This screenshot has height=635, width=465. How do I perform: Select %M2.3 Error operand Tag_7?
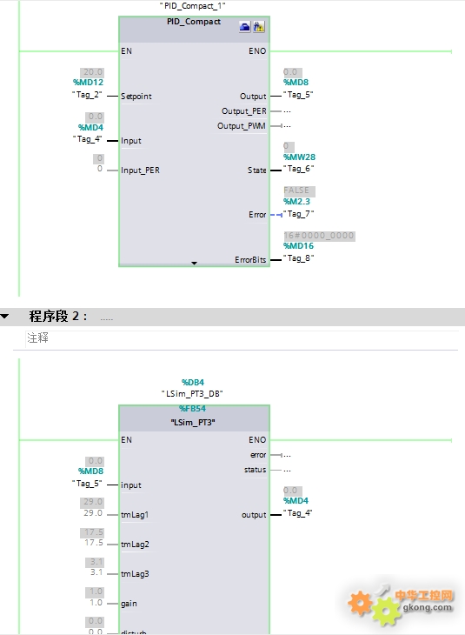point(298,213)
